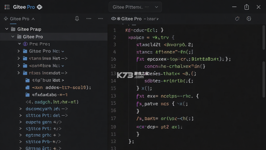
Task: Expand the "eupete garn" tree row
Action: (21, 122)
